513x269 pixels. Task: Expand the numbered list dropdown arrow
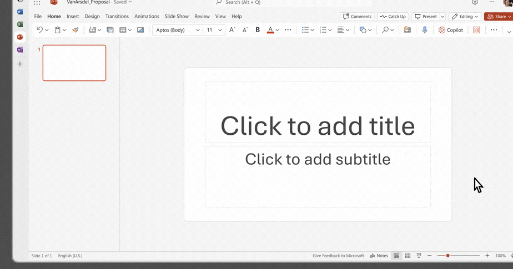pos(330,30)
